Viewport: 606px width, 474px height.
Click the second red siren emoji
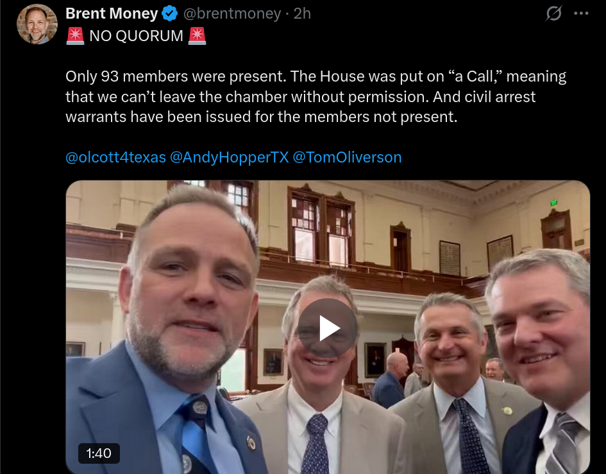197,36
